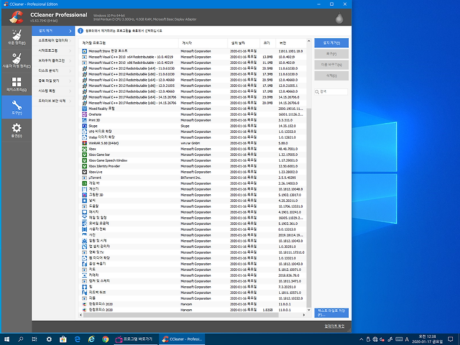The width and height of the screenshot is (460, 345).
Task: Select the OneNote icon in program list
Action: [x=84, y=114]
